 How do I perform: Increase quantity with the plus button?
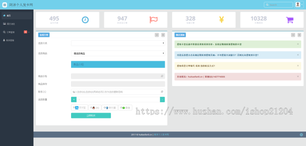click(74, 100)
